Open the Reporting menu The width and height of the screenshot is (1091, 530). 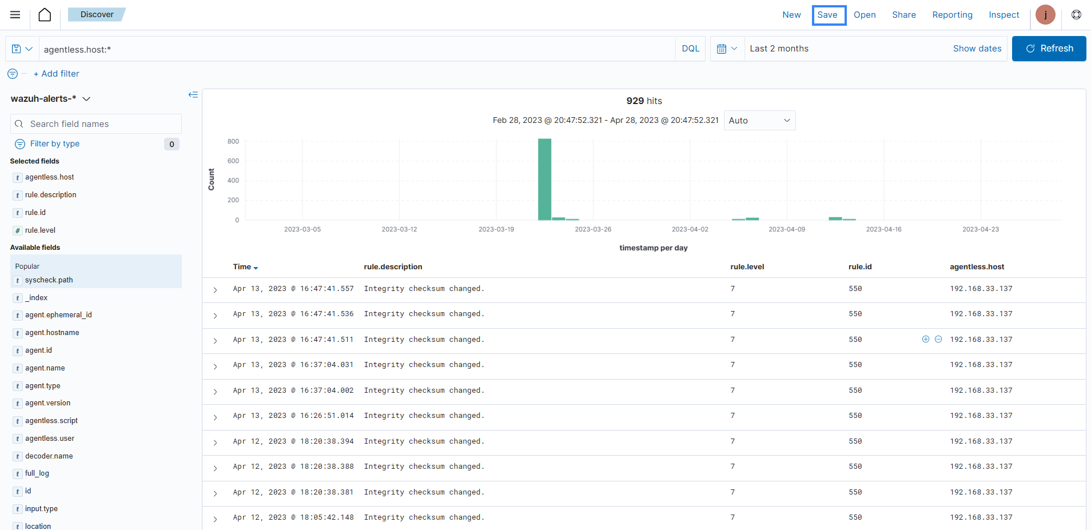952,15
